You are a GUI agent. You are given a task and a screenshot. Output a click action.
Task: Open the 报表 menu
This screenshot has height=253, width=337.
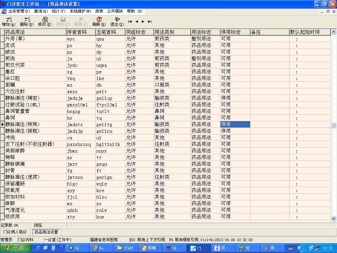99,11
